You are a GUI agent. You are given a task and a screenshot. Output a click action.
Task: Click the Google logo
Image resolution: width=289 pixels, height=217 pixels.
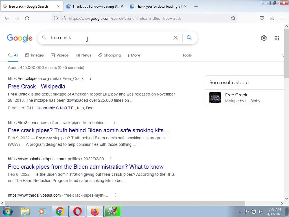[19, 38]
